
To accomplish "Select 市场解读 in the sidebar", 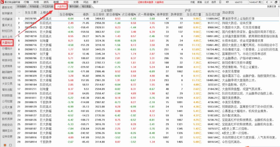I will (x=7, y=19).
